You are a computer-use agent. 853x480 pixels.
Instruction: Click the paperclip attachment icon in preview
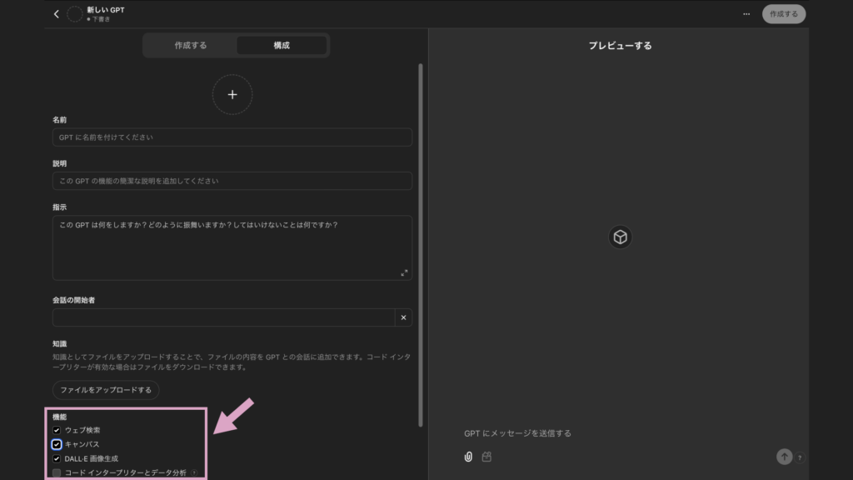(x=467, y=456)
